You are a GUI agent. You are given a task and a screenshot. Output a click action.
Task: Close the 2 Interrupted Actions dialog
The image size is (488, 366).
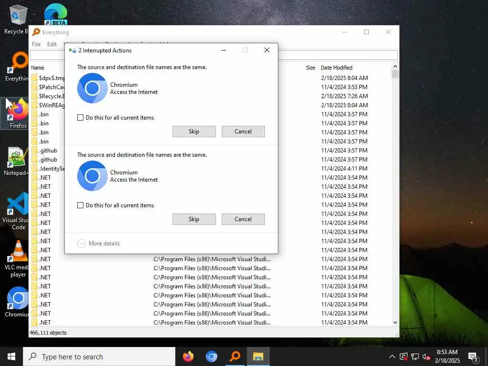267,50
